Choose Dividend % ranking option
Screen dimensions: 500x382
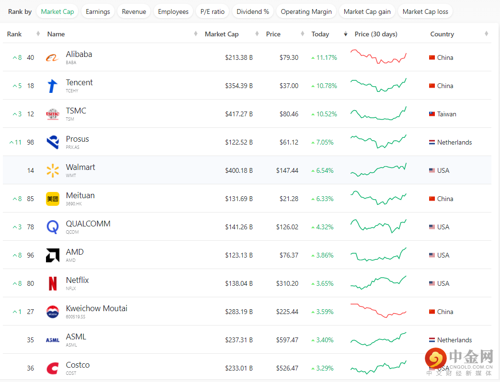253,11
